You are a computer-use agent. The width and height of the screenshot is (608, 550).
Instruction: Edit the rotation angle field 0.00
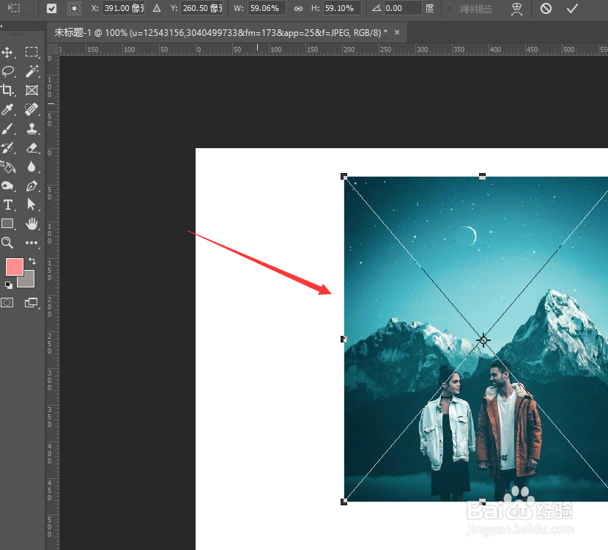click(x=402, y=8)
